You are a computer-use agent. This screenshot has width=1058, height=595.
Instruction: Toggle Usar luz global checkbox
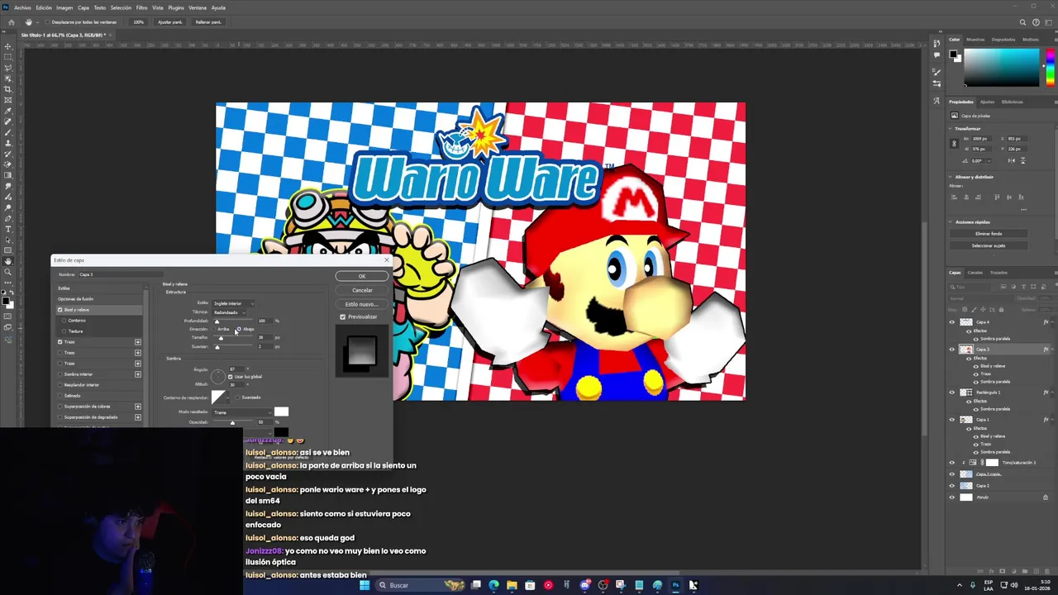pyautogui.click(x=229, y=377)
